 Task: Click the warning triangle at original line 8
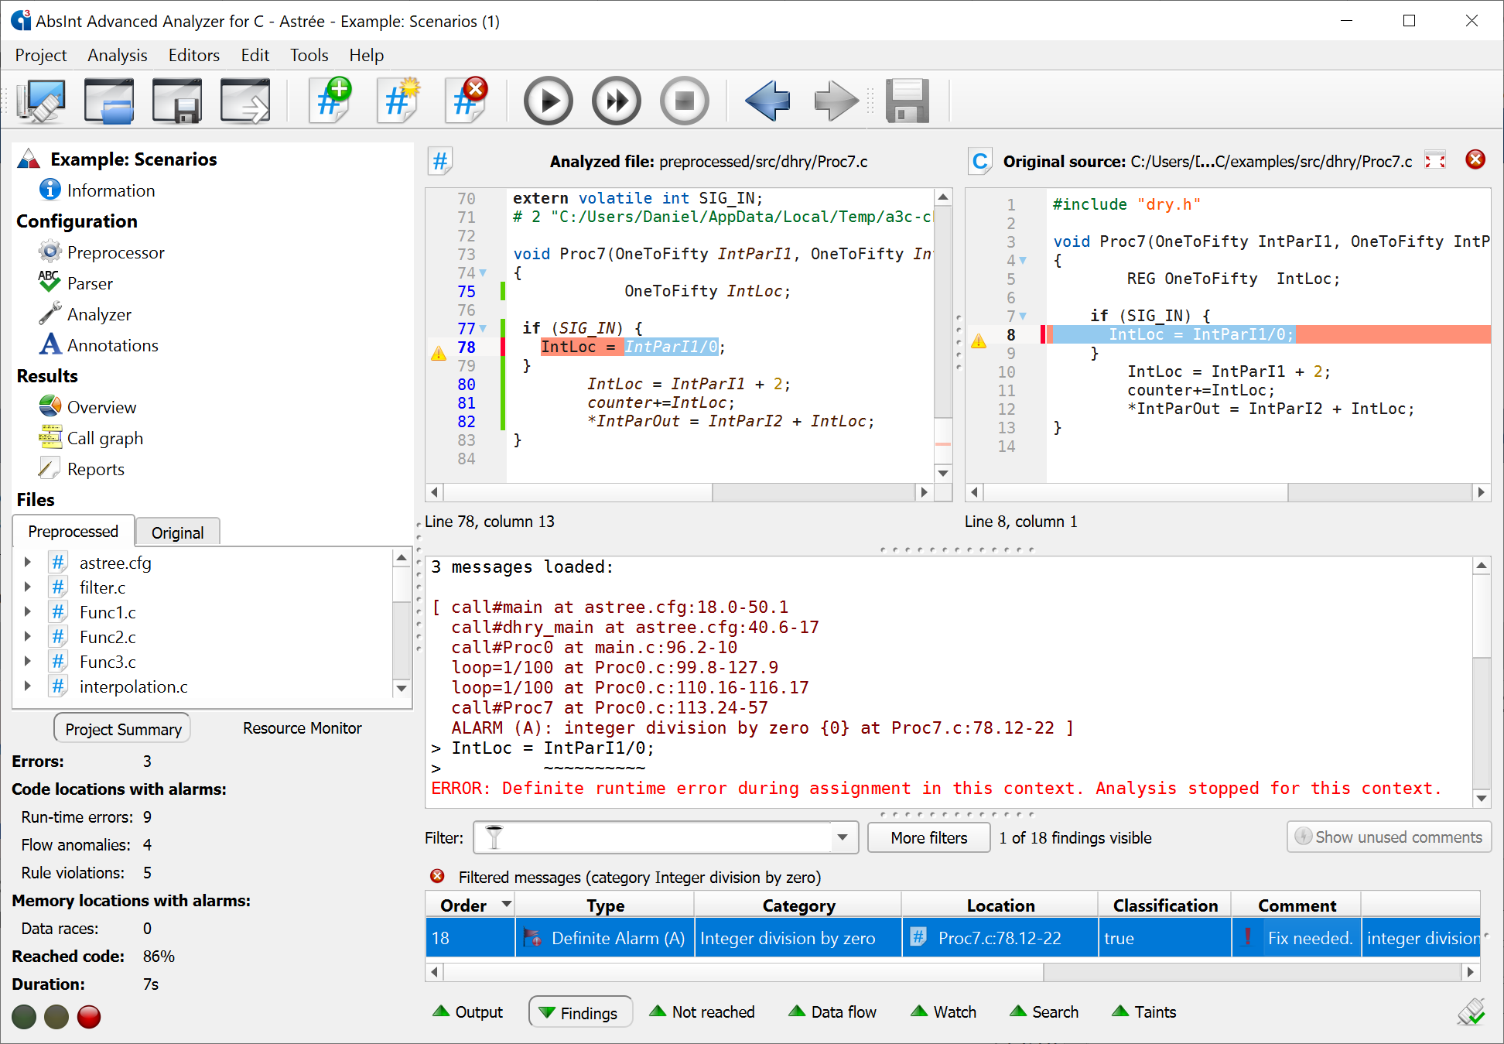point(979,341)
